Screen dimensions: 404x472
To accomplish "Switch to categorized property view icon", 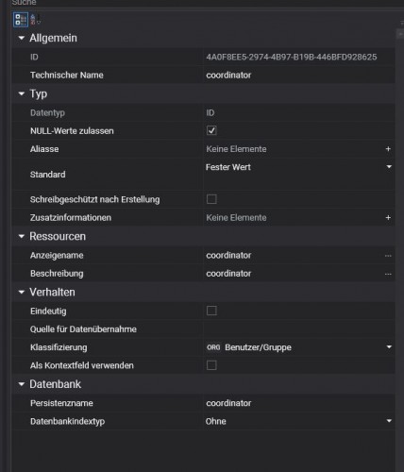I will (x=21, y=20).
